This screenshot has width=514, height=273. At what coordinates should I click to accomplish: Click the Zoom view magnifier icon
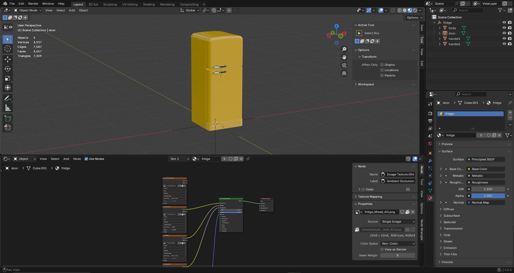point(344,49)
